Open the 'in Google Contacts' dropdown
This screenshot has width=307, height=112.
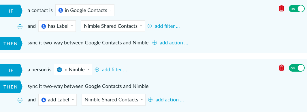85,10
